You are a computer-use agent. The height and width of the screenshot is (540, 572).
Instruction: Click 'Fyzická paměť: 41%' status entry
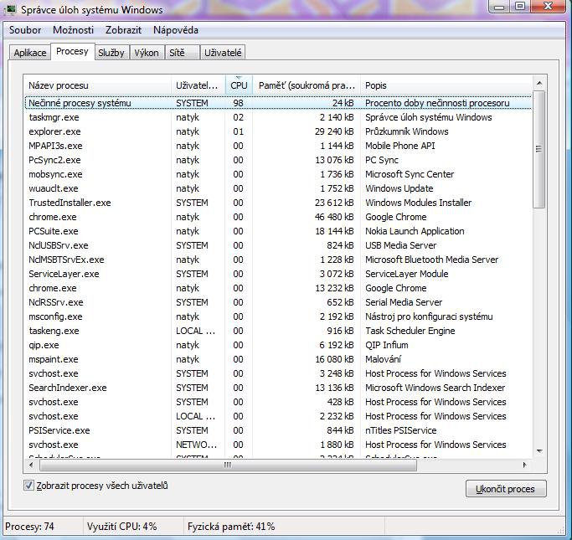pyautogui.click(x=231, y=527)
